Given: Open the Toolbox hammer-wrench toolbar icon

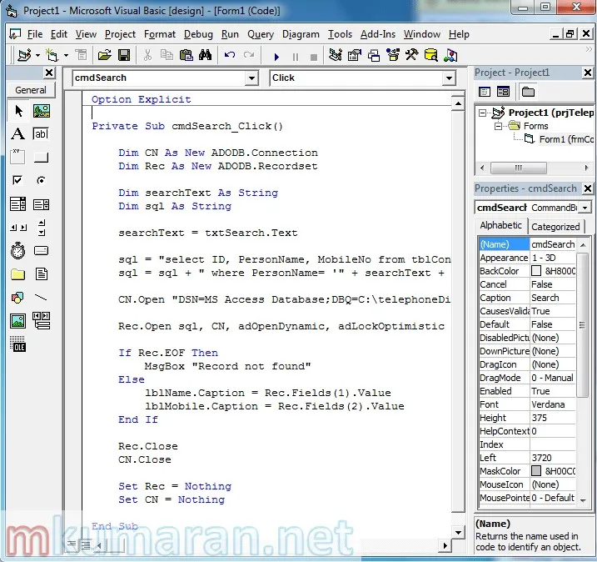Looking at the screenshot, I should coord(411,55).
